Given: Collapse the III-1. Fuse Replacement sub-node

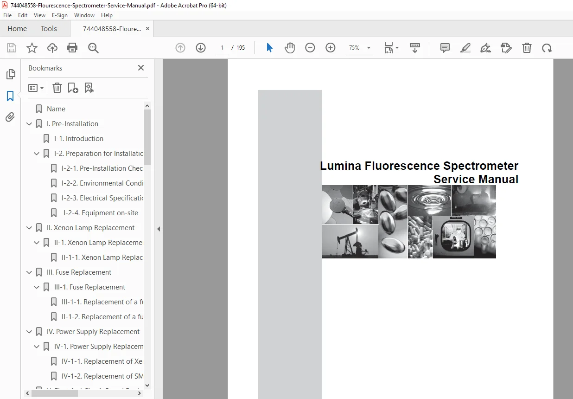Looking at the screenshot, I should [x=37, y=287].
